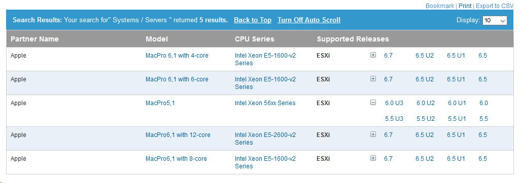The height and width of the screenshot is (183, 520).
Task: Open MacPro 6,1 with 4-core model
Action: click(x=177, y=56)
